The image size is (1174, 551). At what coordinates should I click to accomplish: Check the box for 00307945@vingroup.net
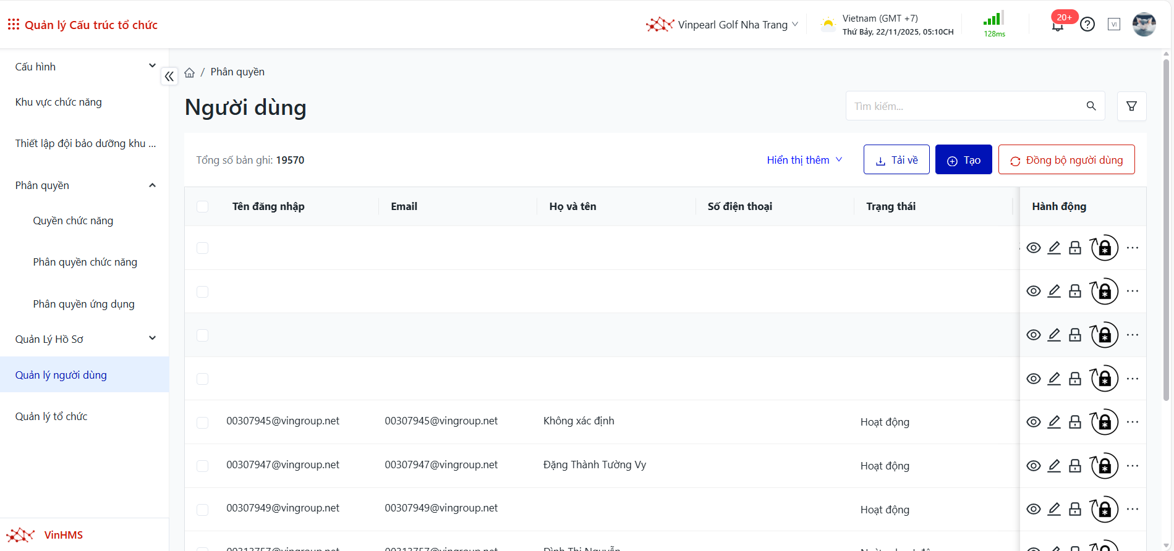[203, 423]
